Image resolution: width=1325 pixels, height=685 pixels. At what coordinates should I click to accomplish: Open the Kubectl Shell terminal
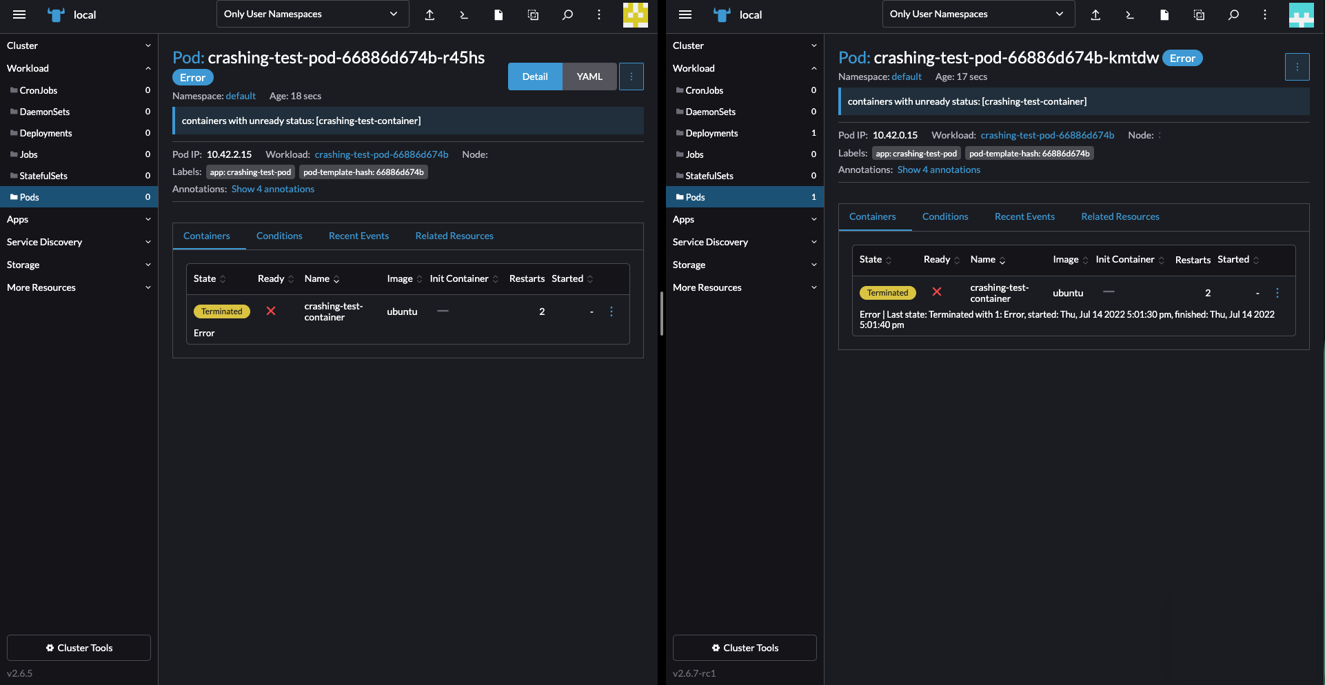[464, 14]
